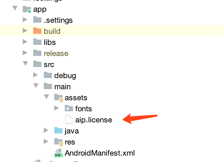Select the .settings folder name
223x162 pixels.
[x=58, y=20]
